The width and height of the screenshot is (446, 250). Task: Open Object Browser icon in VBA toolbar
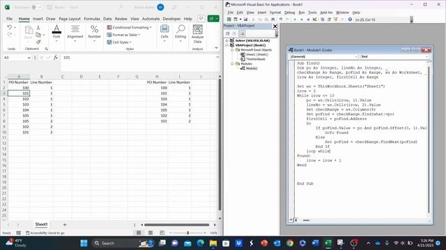click(336, 19)
